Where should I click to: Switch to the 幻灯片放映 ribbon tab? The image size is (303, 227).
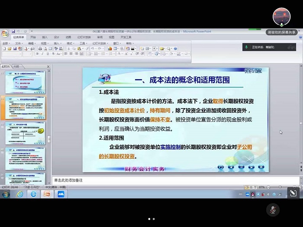point(83,37)
